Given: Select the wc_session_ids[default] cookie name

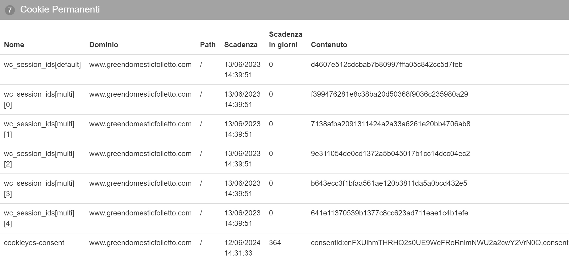Looking at the screenshot, I should click(x=42, y=65).
